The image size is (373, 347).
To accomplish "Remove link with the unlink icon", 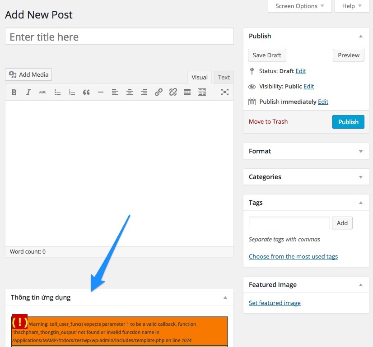I will 173,92.
